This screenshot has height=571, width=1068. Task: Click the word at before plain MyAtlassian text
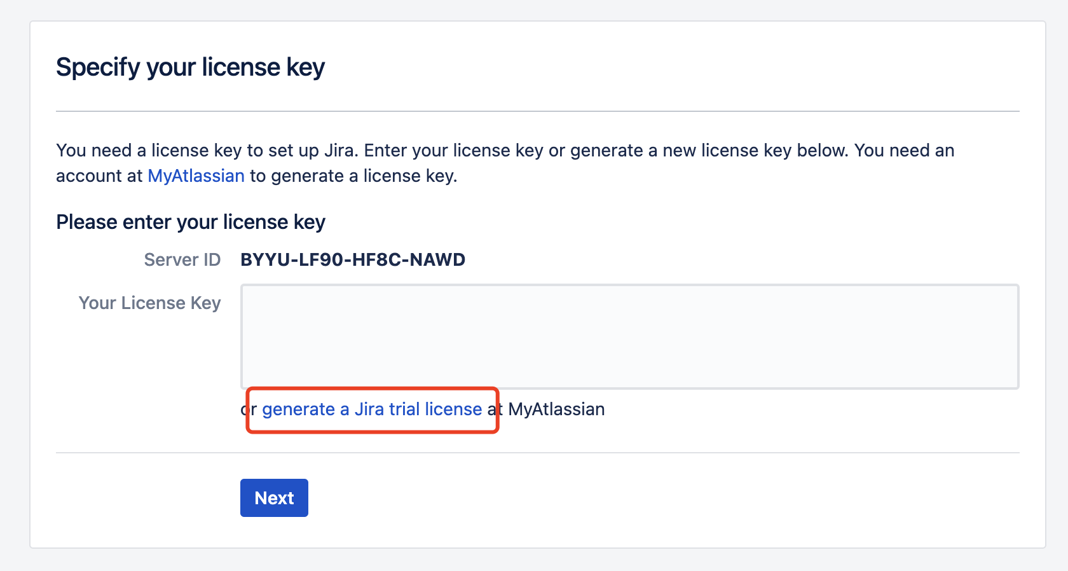point(495,409)
